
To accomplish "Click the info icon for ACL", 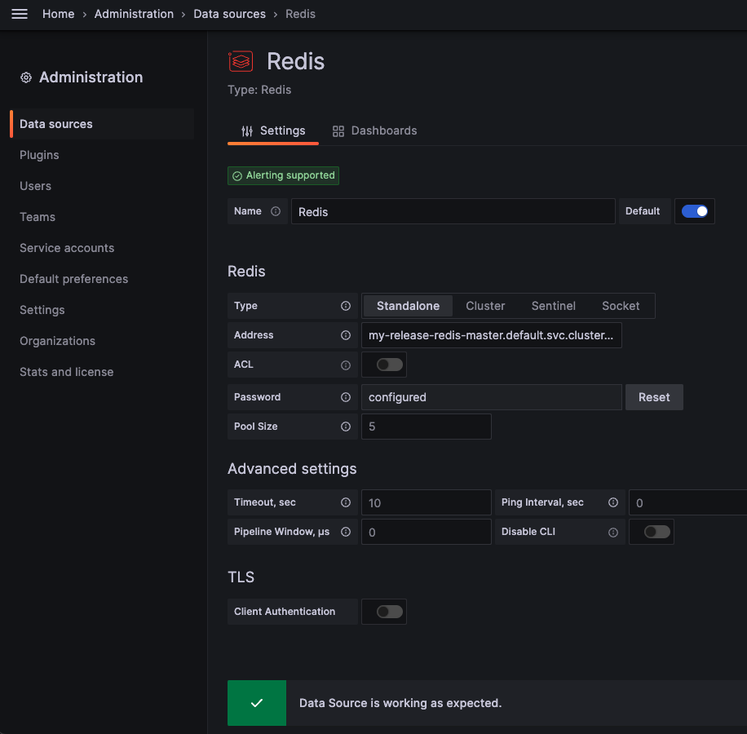I will [346, 365].
